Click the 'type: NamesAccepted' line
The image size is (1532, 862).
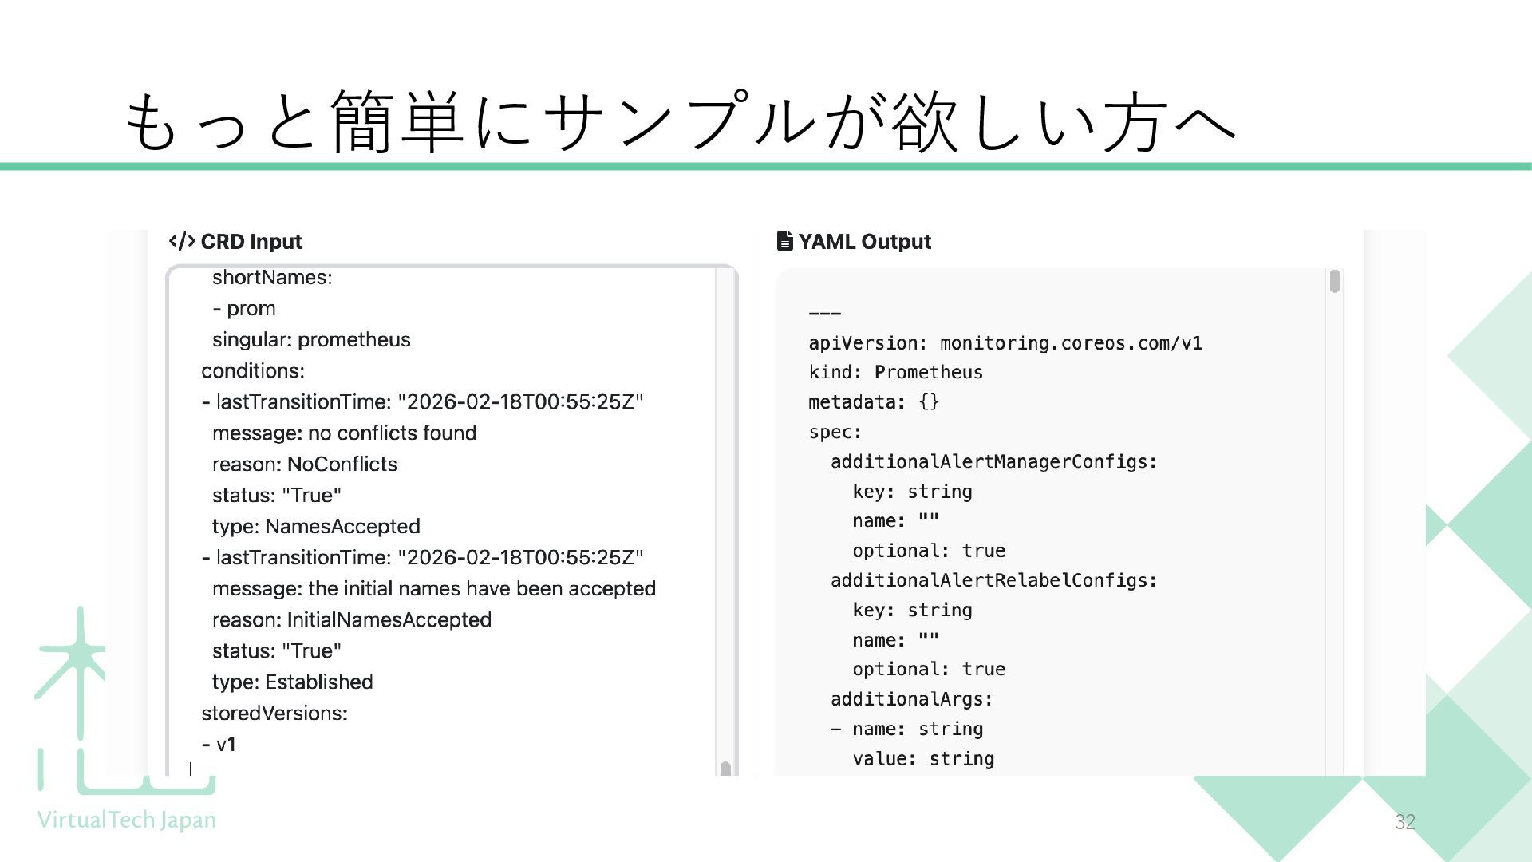(316, 526)
